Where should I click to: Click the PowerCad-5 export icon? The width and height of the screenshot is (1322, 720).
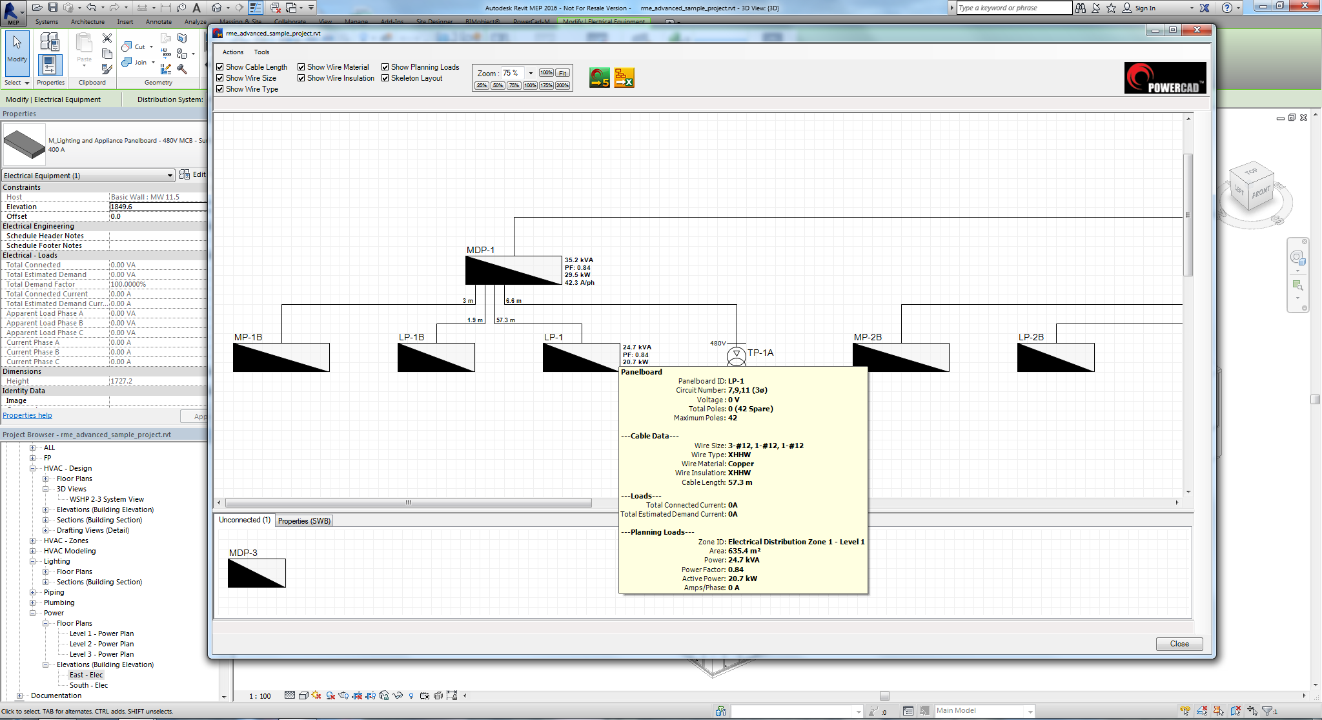[599, 78]
